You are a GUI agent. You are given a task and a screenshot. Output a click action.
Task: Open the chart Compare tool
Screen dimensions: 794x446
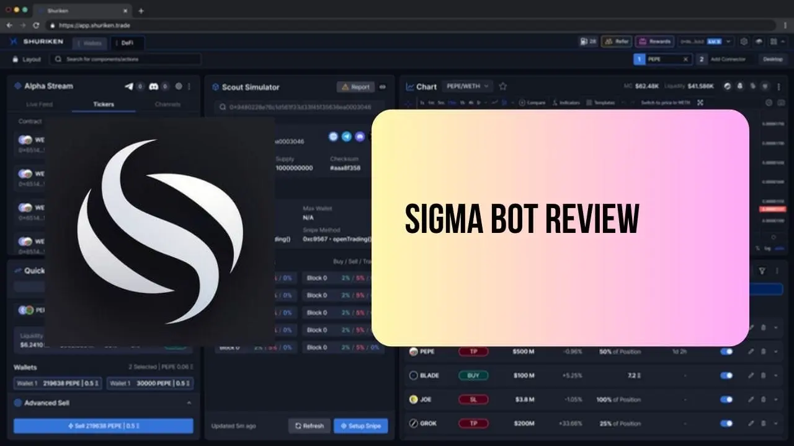532,103
